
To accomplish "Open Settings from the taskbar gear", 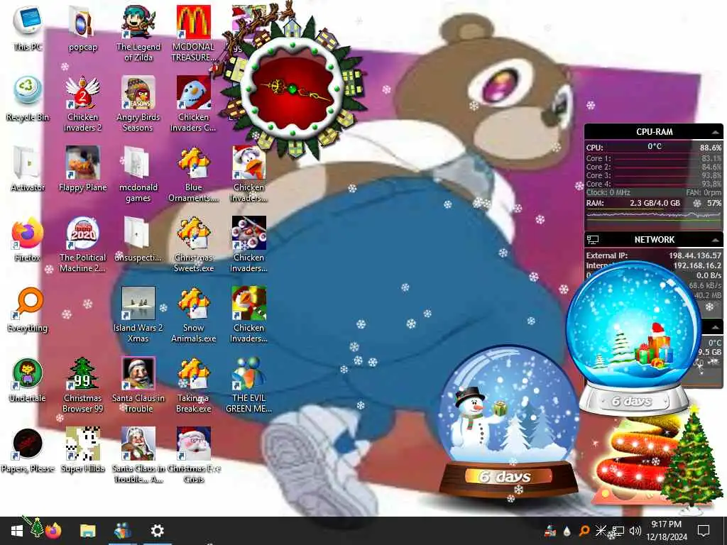I will (158, 531).
